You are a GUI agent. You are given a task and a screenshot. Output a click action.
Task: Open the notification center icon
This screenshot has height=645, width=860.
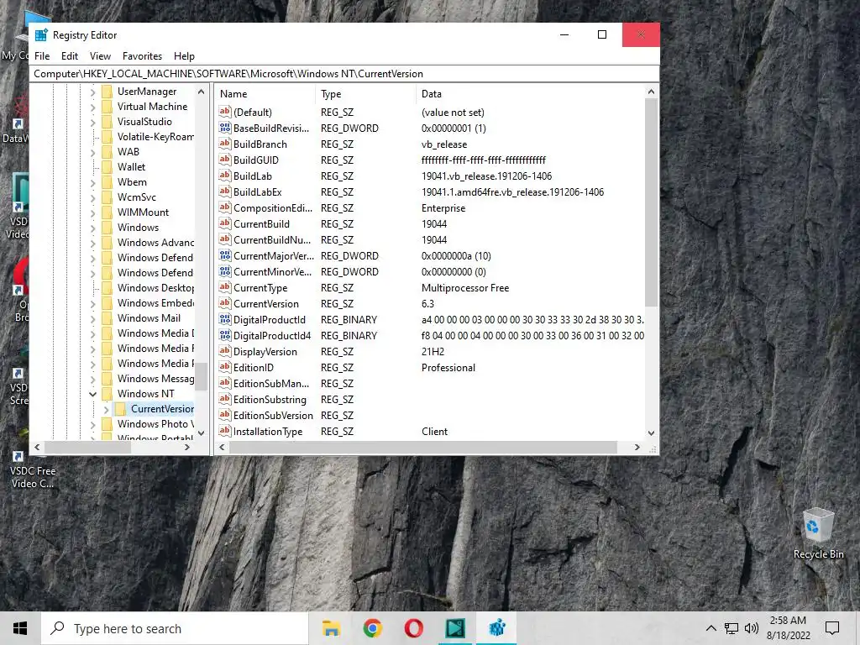click(832, 628)
